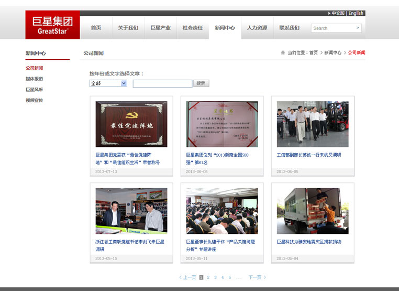Image resolution: width=399 pixels, height=291 pixels.
Task: Click the top site search field
Action: click(332, 28)
